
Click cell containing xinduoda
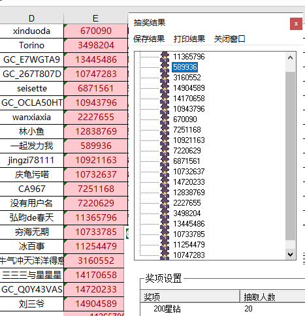pyautogui.click(x=31, y=31)
